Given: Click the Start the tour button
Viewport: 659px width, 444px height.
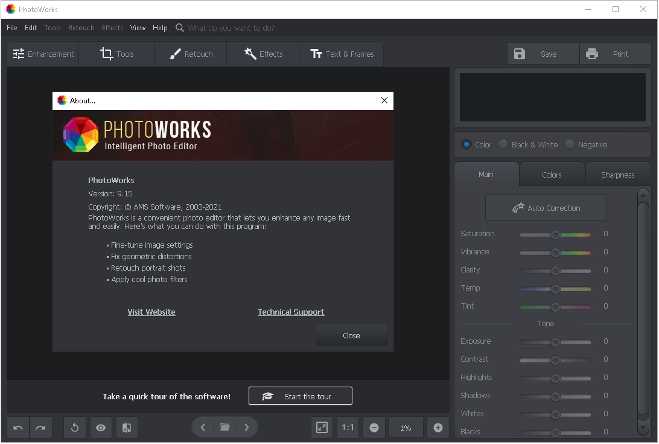Looking at the screenshot, I should (300, 396).
